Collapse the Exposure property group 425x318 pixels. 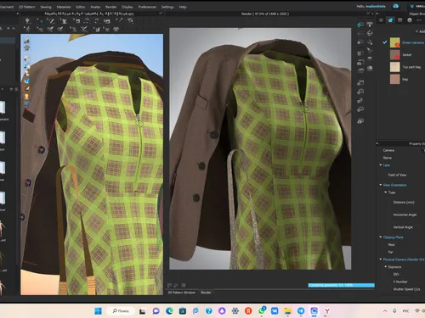click(x=386, y=266)
